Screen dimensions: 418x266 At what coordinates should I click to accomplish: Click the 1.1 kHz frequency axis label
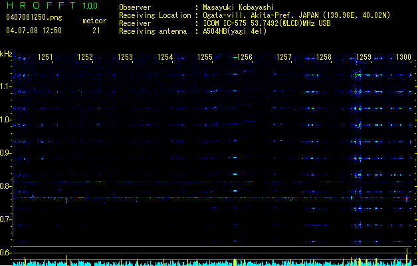coord(5,86)
